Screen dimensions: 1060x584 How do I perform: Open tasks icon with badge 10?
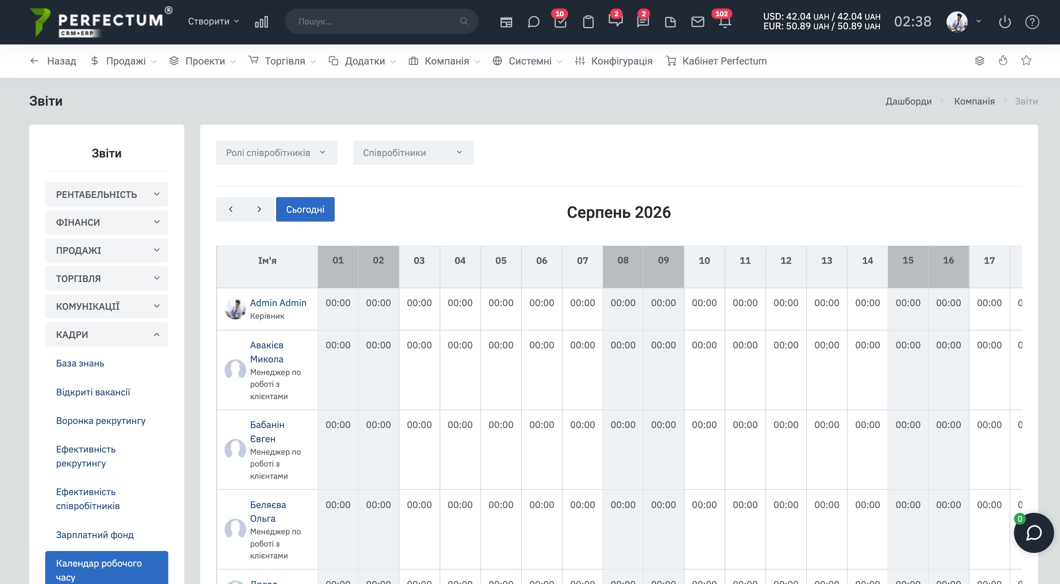coord(560,22)
